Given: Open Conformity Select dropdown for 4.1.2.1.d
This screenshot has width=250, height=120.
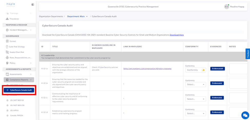Looking at the screenshot, I should click(x=196, y=114).
